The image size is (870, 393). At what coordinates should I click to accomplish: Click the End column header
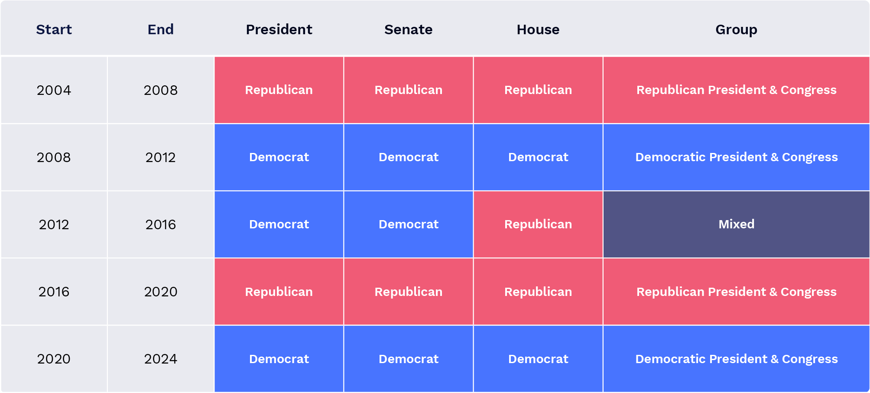click(x=160, y=29)
